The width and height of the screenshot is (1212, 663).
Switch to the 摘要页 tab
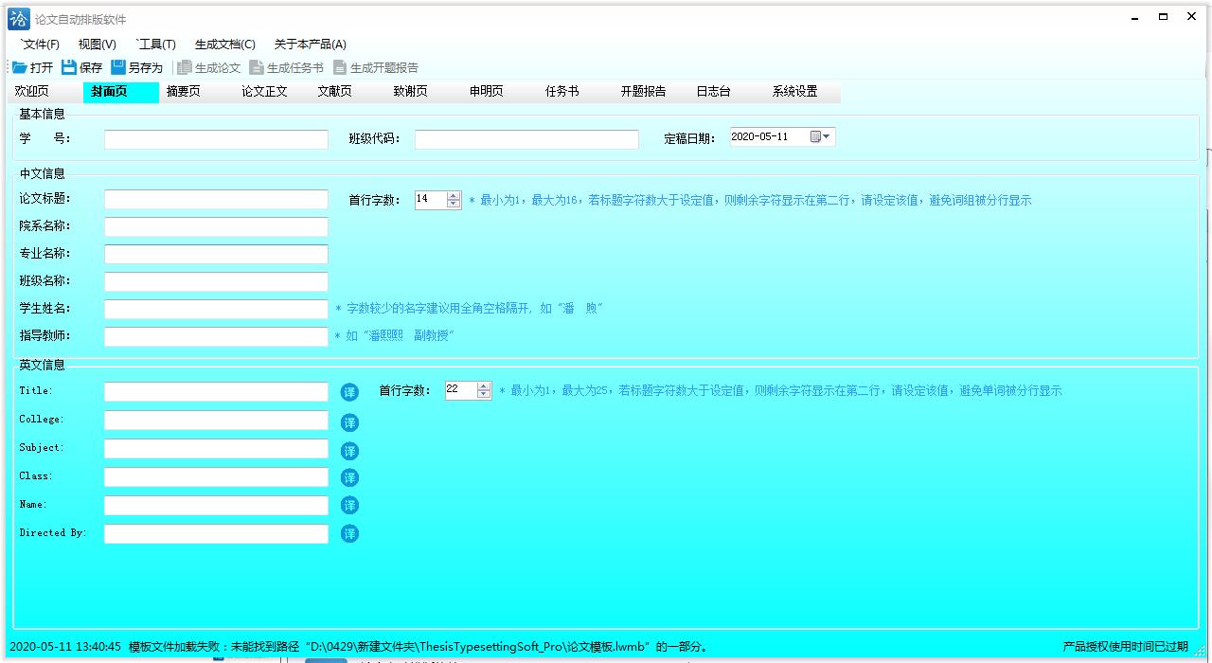point(196,92)
